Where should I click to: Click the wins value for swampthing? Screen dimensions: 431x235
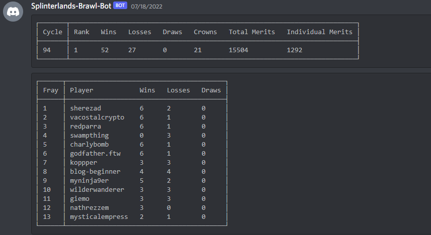141,136
